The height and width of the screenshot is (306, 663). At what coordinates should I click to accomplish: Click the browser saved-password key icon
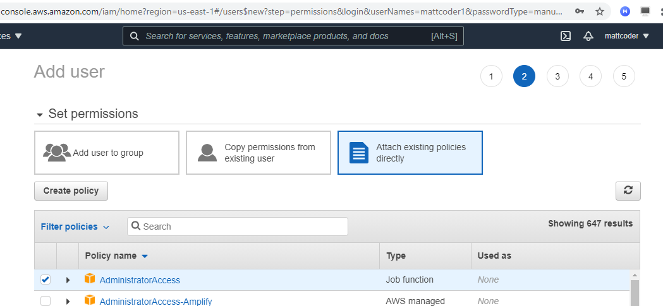tap(580, 11)
